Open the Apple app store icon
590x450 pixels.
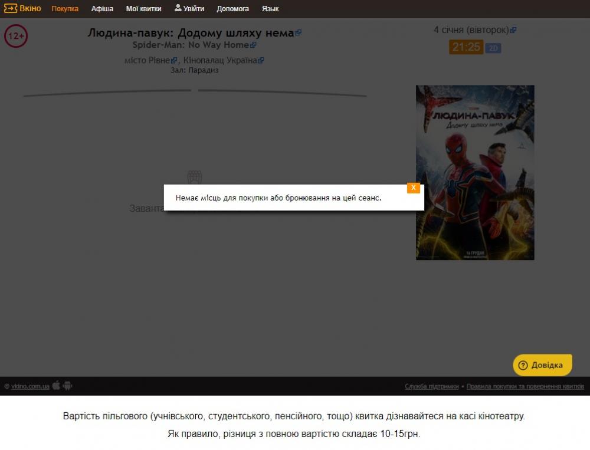[57, 386]
